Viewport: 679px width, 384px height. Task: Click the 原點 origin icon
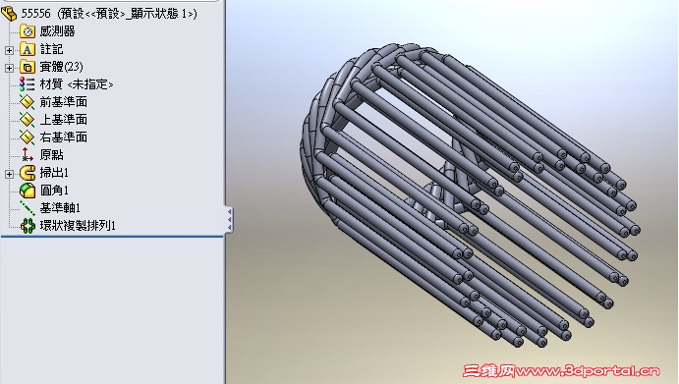28,155
